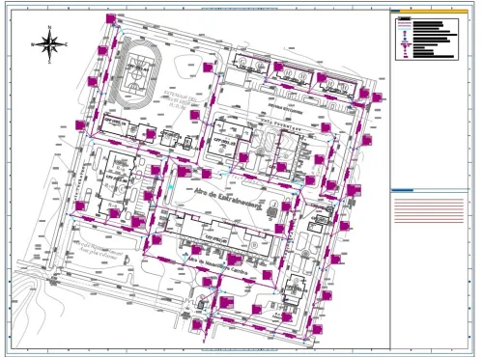The image size is (483, 357).
Task: Click the red lined notes block in the right panel
Action: tap(429, 210)
